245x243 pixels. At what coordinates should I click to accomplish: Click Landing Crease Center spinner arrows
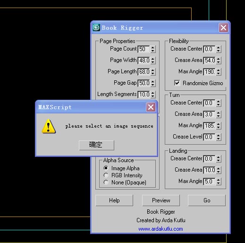point(219,159)
